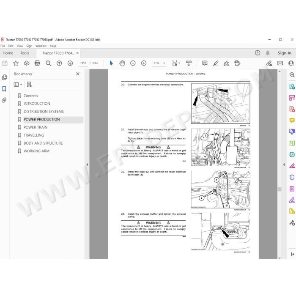Open the Contents bookmark
The image size is (296, 296).
point(31,96)
